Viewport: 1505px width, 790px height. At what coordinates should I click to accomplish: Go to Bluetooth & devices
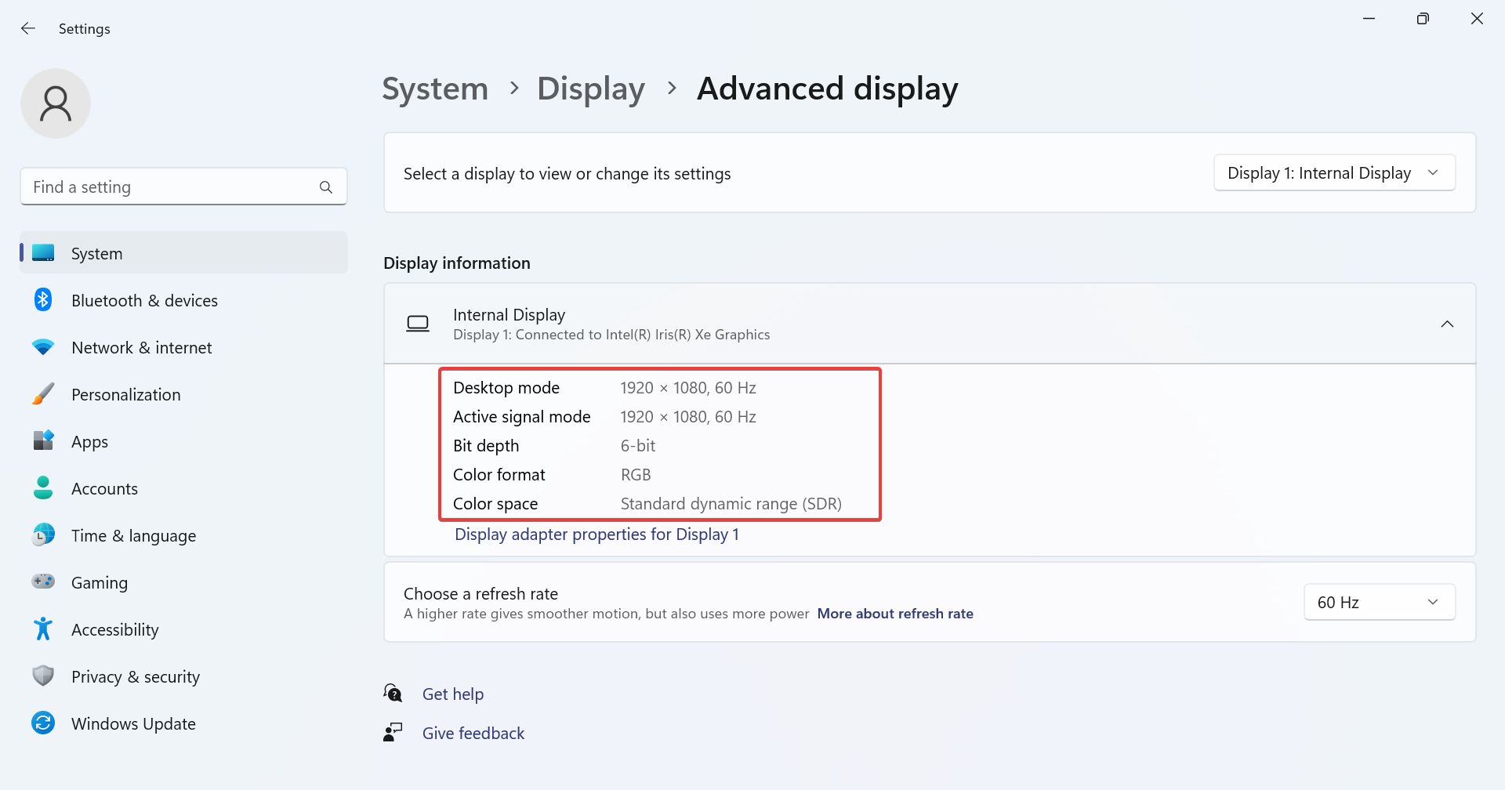click(x=183, y=300)
